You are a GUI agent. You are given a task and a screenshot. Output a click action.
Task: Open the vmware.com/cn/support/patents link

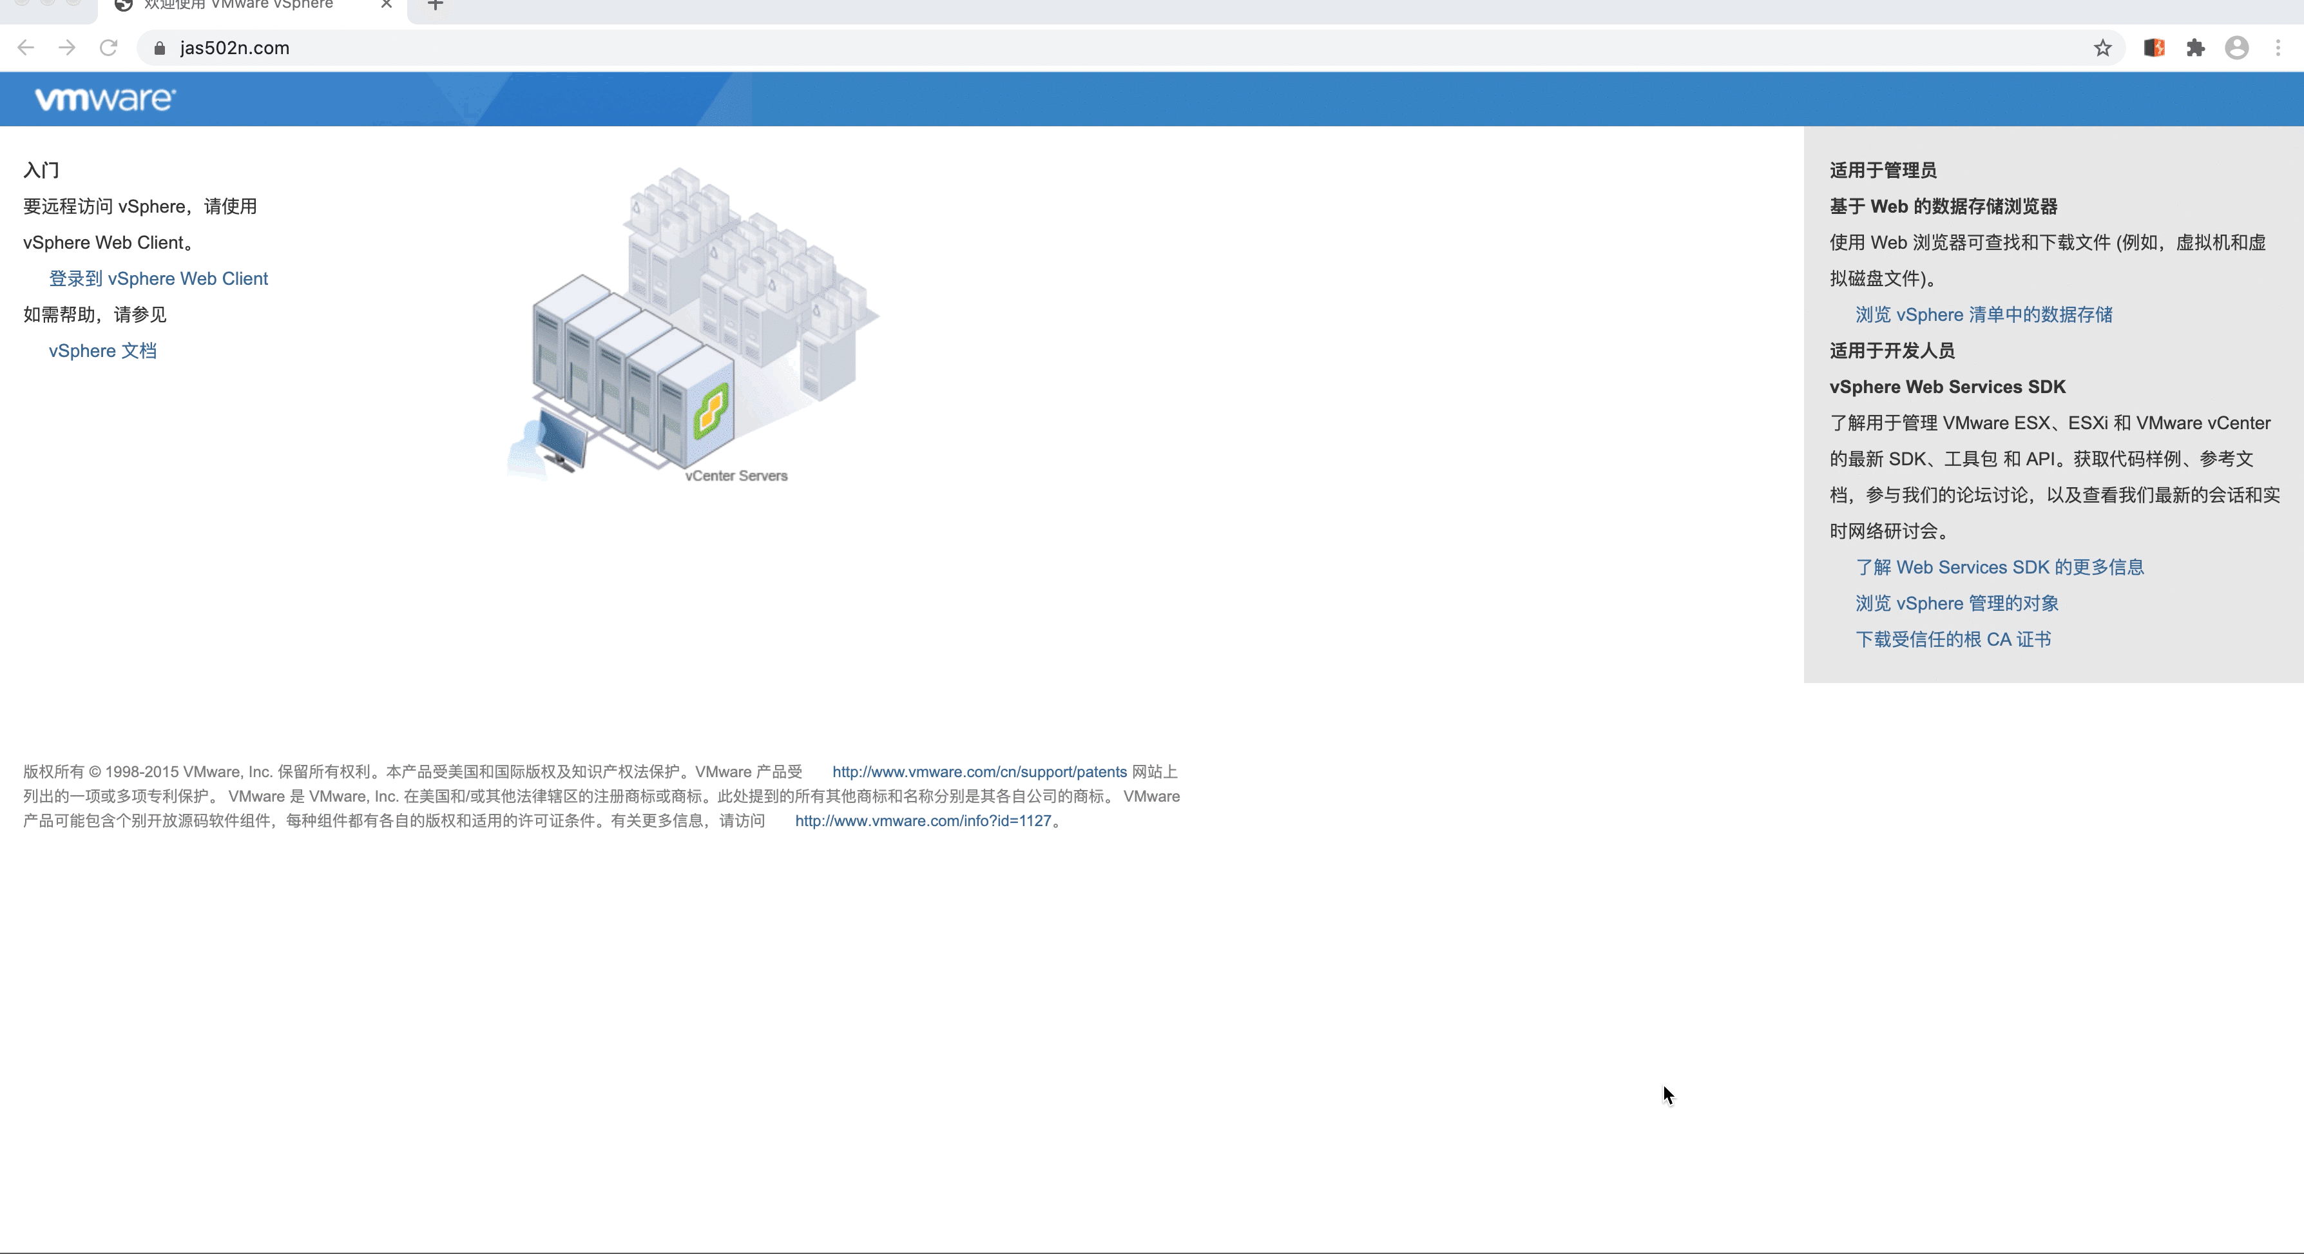click(979, 772)
